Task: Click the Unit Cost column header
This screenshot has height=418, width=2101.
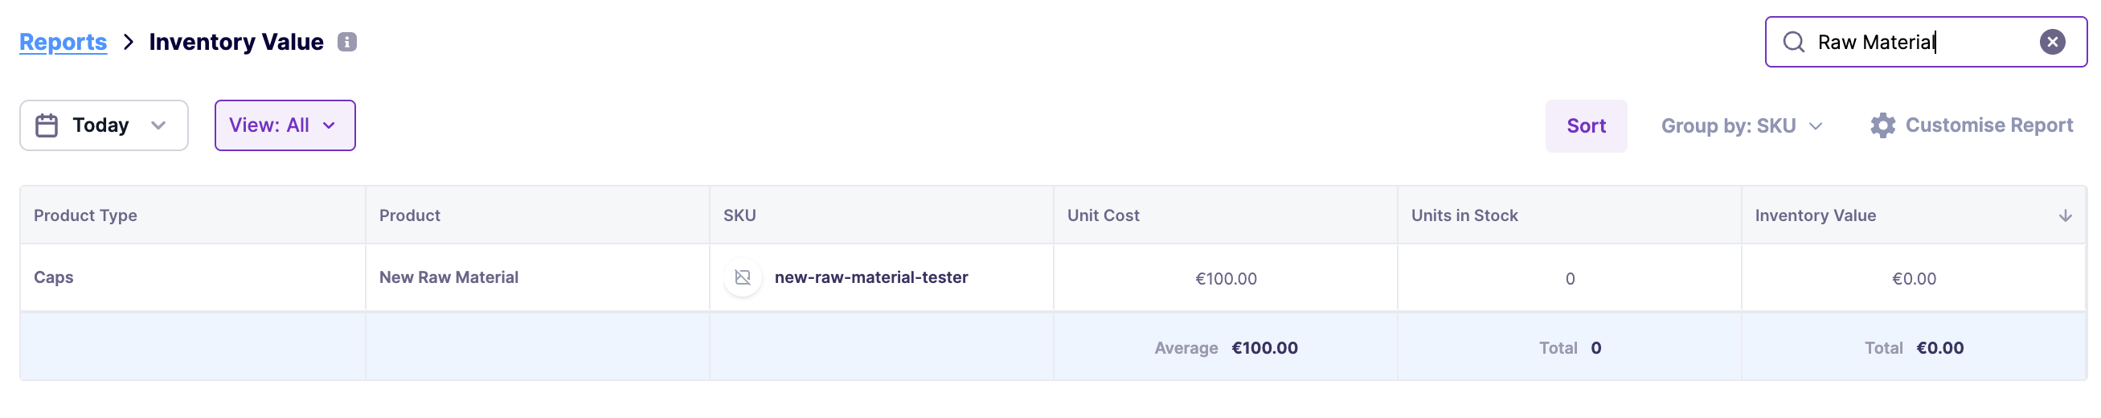Action: click(1103, 215)
